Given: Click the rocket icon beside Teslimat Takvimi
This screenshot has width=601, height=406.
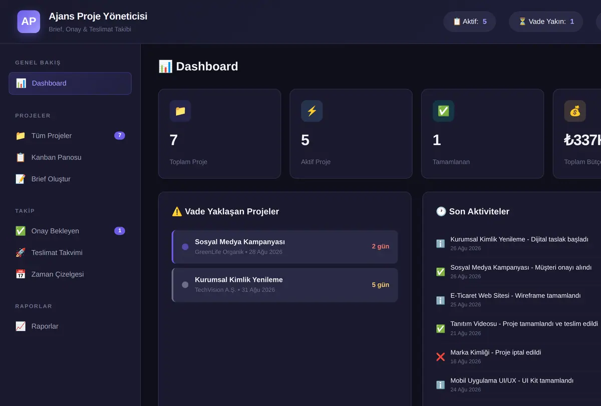Looking at the screenshot, I should click(x=21, y=252).
